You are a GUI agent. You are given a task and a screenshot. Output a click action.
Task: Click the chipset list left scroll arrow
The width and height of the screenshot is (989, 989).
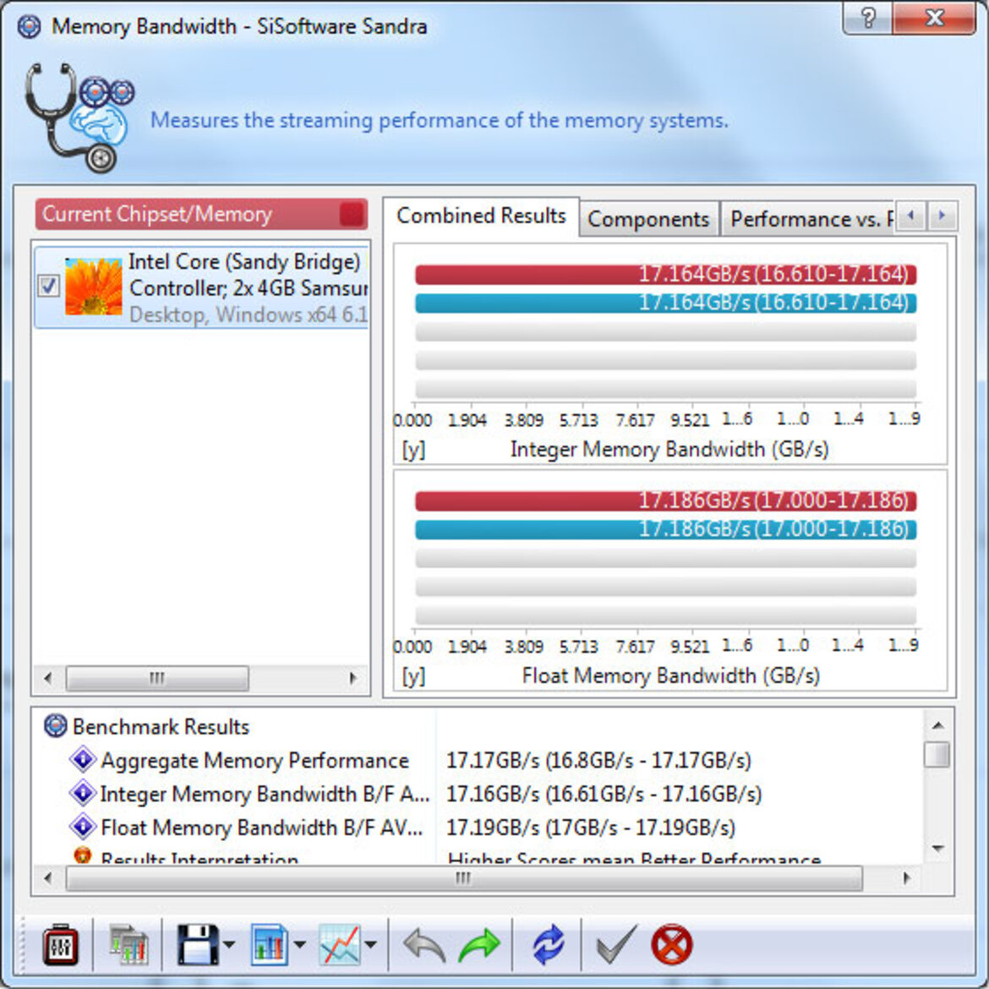[48, 678]
